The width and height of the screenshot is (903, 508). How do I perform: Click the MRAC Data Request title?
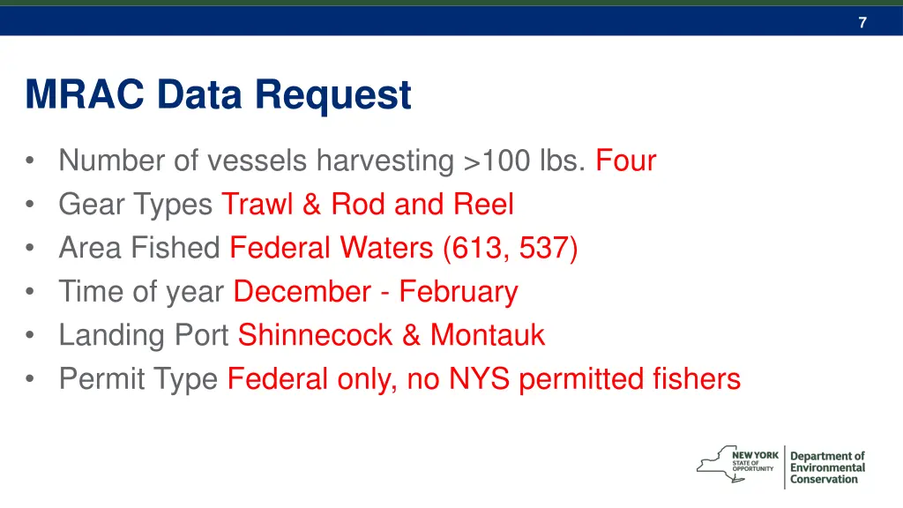[219, 95]
